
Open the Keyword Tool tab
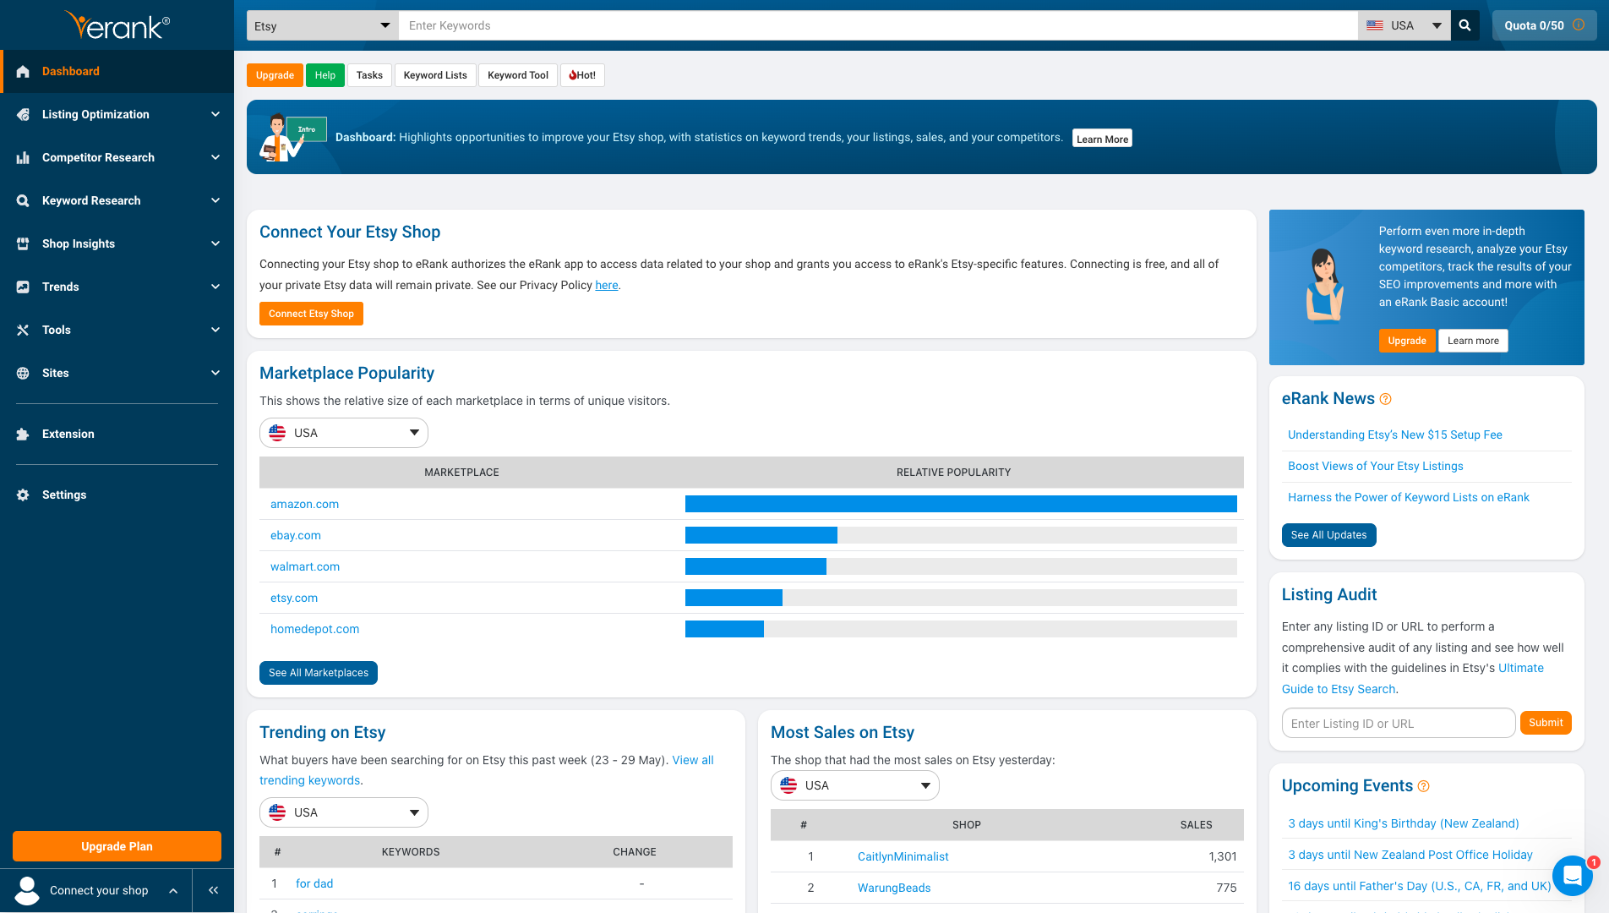[517, 75]
